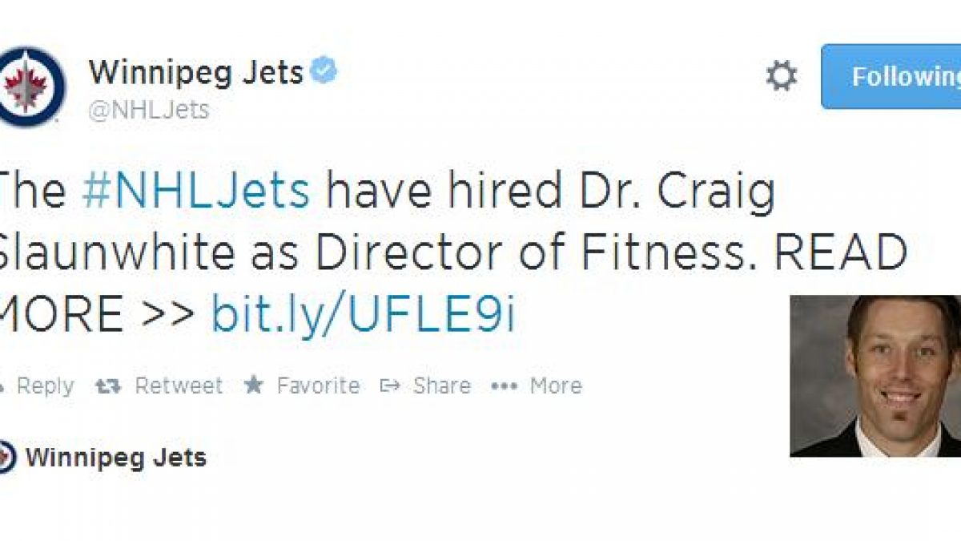Click the retweet arrows icon
Image resolution: width=961 pixels, height=541 pixels.
(108, 386)
